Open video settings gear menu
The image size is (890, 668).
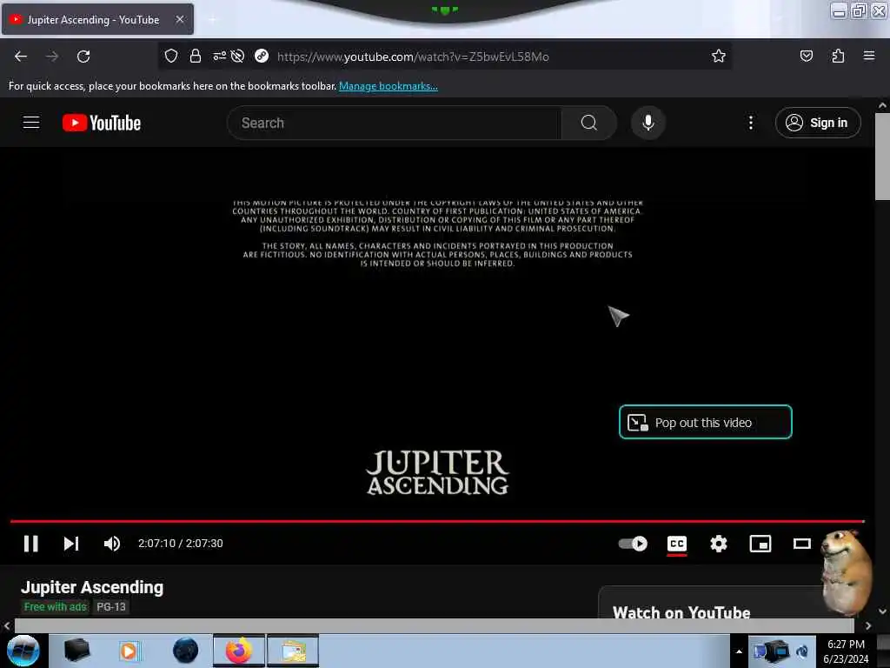tap(719, 544)
